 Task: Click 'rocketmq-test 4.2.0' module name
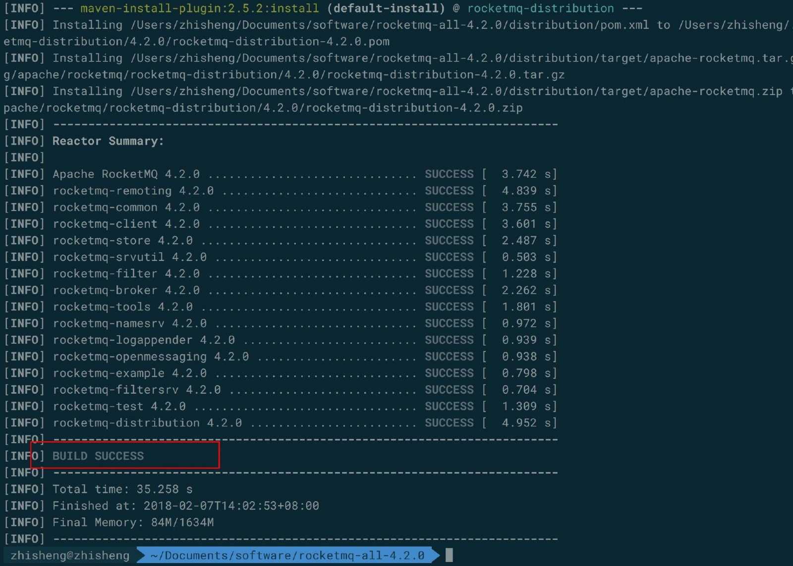coord(119,407)
